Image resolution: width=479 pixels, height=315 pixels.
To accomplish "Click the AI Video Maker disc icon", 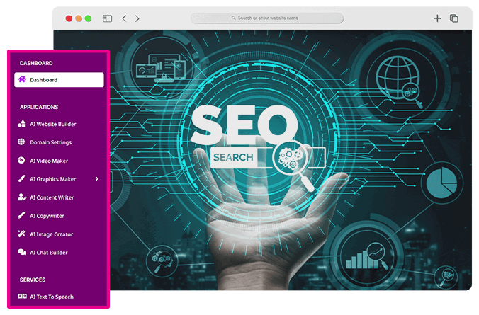I will point(21,160).
